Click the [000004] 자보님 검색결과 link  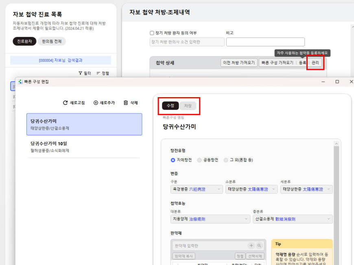click(x=61, y=60)
